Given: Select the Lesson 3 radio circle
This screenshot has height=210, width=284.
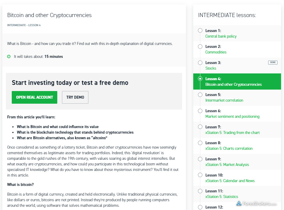Looking at the screenshot, I should coord(200,63).
